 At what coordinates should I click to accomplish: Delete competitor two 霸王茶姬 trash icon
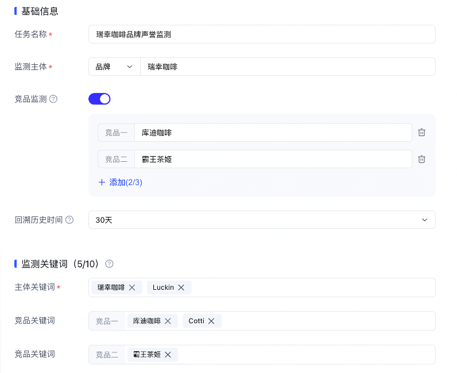(421, 159)
